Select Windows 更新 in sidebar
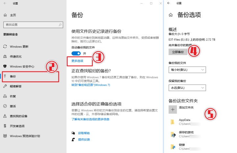Screen dimensions: 237x153 [19, 47]
